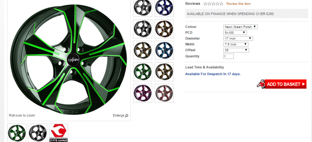Click the Quantity input field
Image resolution: width=312 pixels, height=142 pixels.
228,56
